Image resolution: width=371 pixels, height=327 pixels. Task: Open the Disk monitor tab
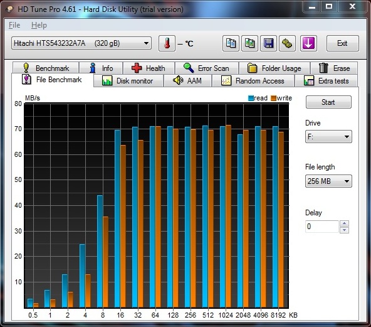128,81
